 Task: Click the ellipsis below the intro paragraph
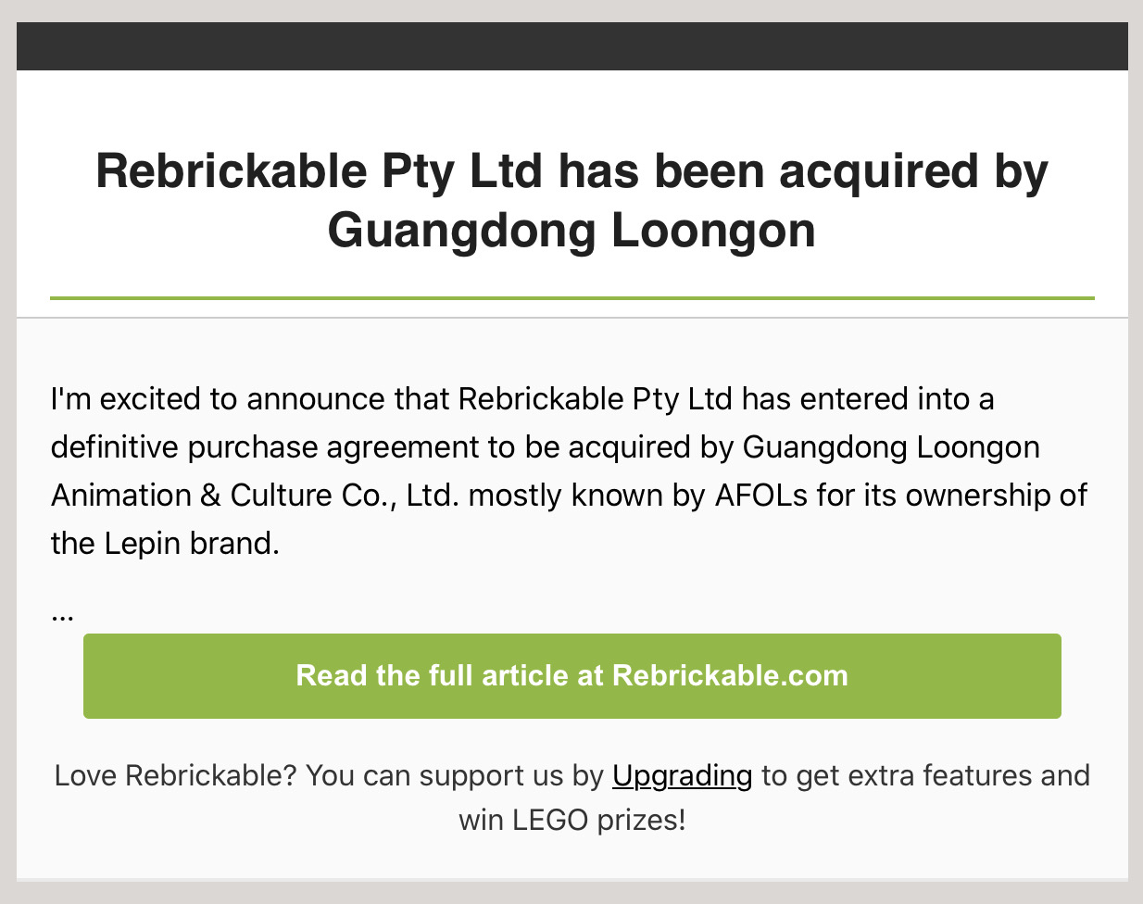click(63, 613)
